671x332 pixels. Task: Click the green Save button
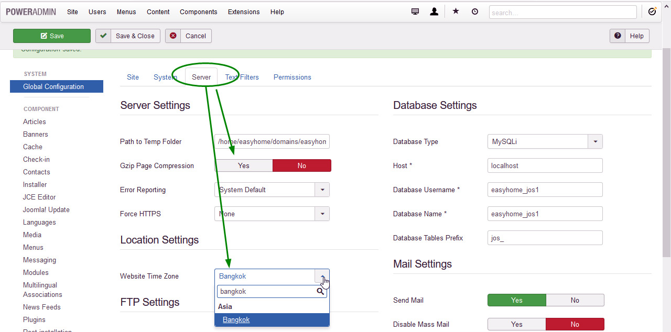[x=52, y=36]
